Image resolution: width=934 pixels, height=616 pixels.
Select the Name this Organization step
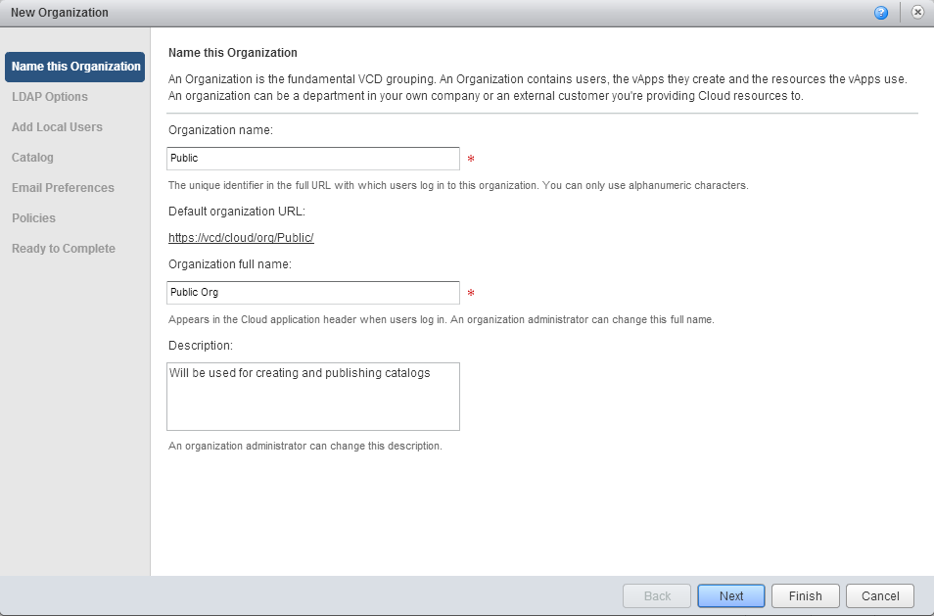(x=75, y=67)
